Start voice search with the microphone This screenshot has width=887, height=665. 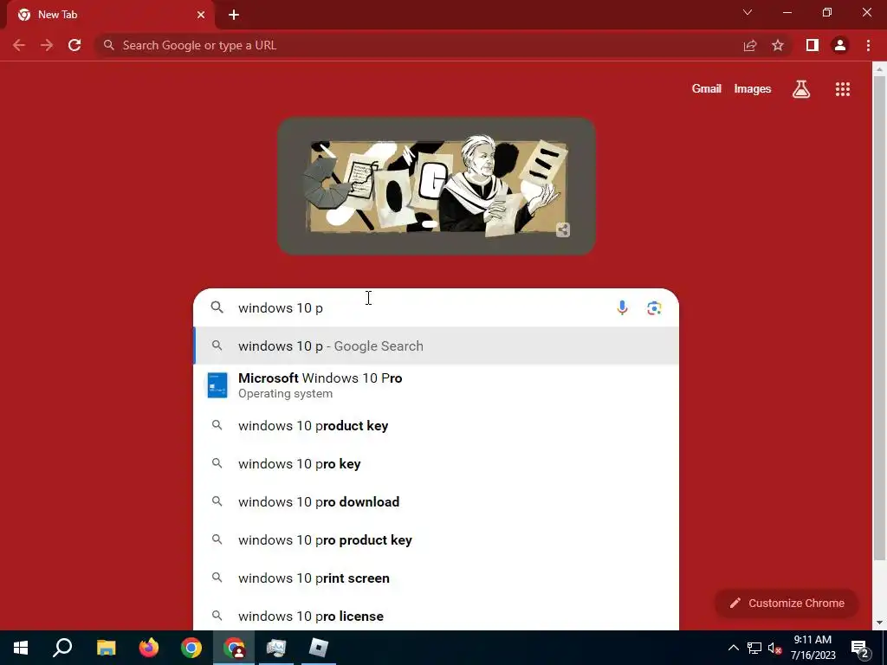coord(622,307)
